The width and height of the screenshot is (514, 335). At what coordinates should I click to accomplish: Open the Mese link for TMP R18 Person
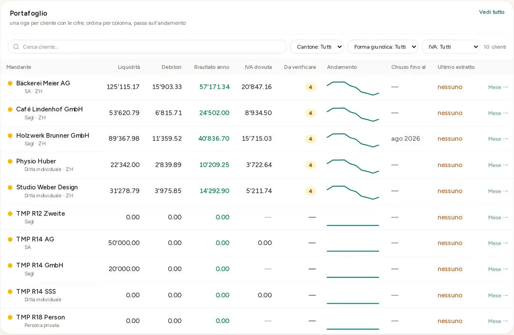coord(498,321)
